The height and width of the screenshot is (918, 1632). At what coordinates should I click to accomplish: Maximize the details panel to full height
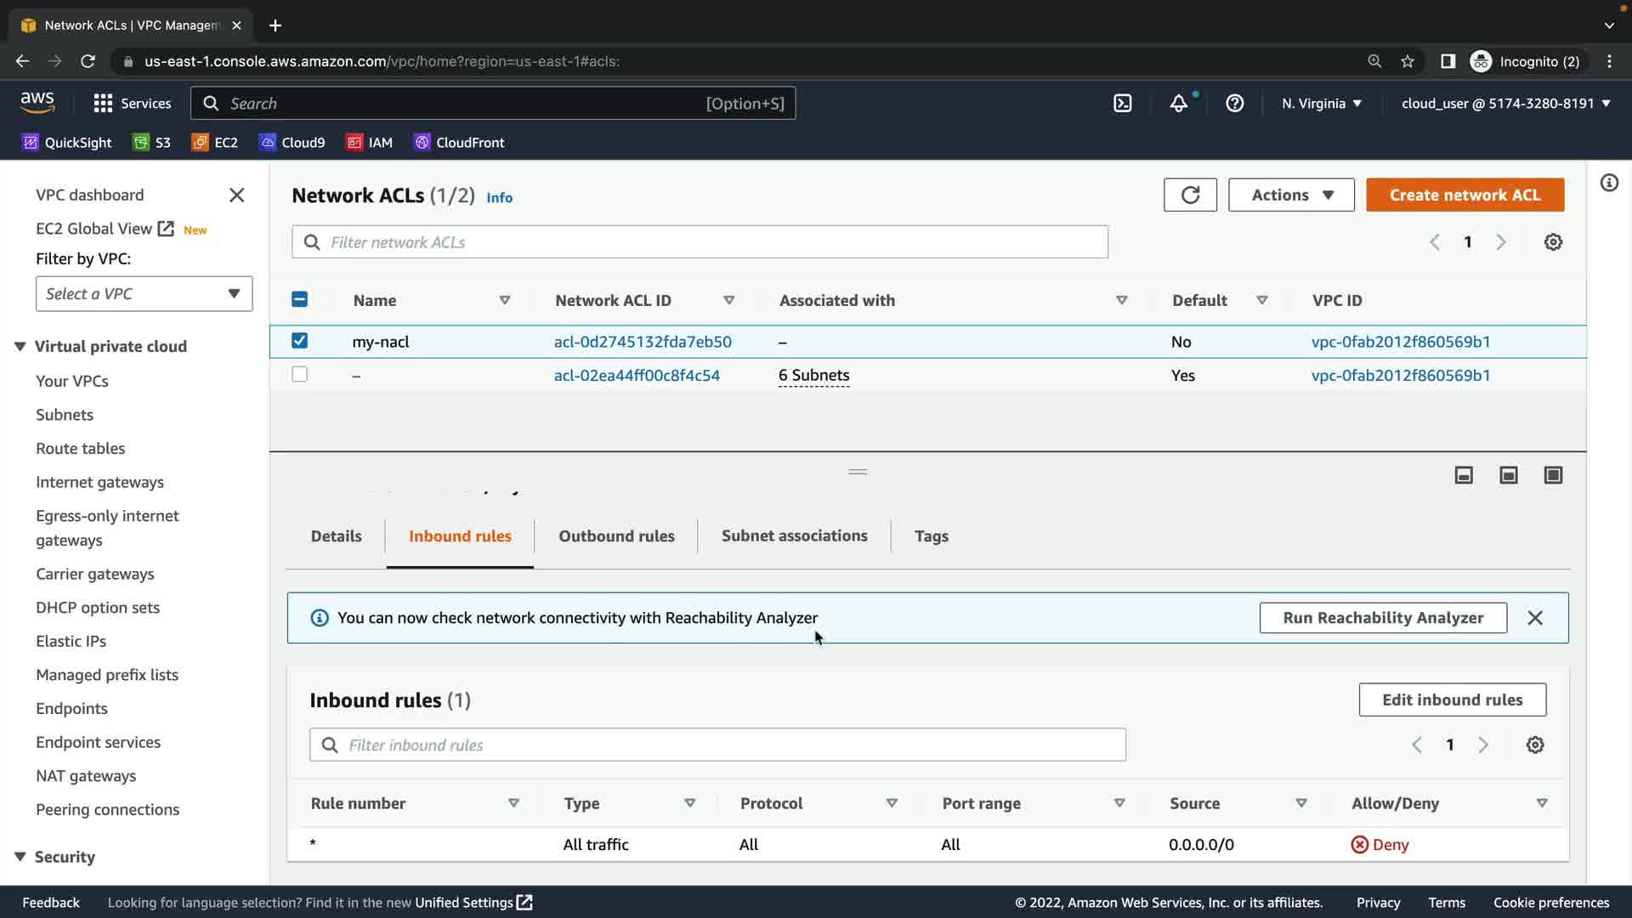click(1552, 475)
